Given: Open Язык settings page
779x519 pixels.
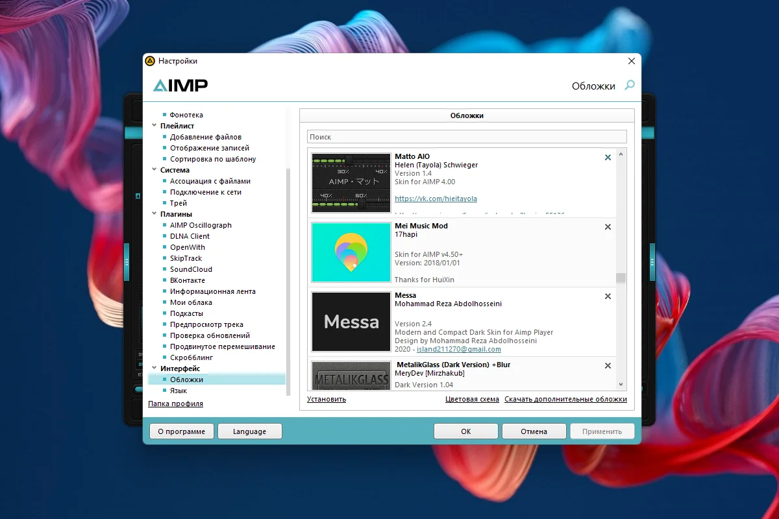Looking at the screenshot, I should pyautogui.click(x=179, y=391).
